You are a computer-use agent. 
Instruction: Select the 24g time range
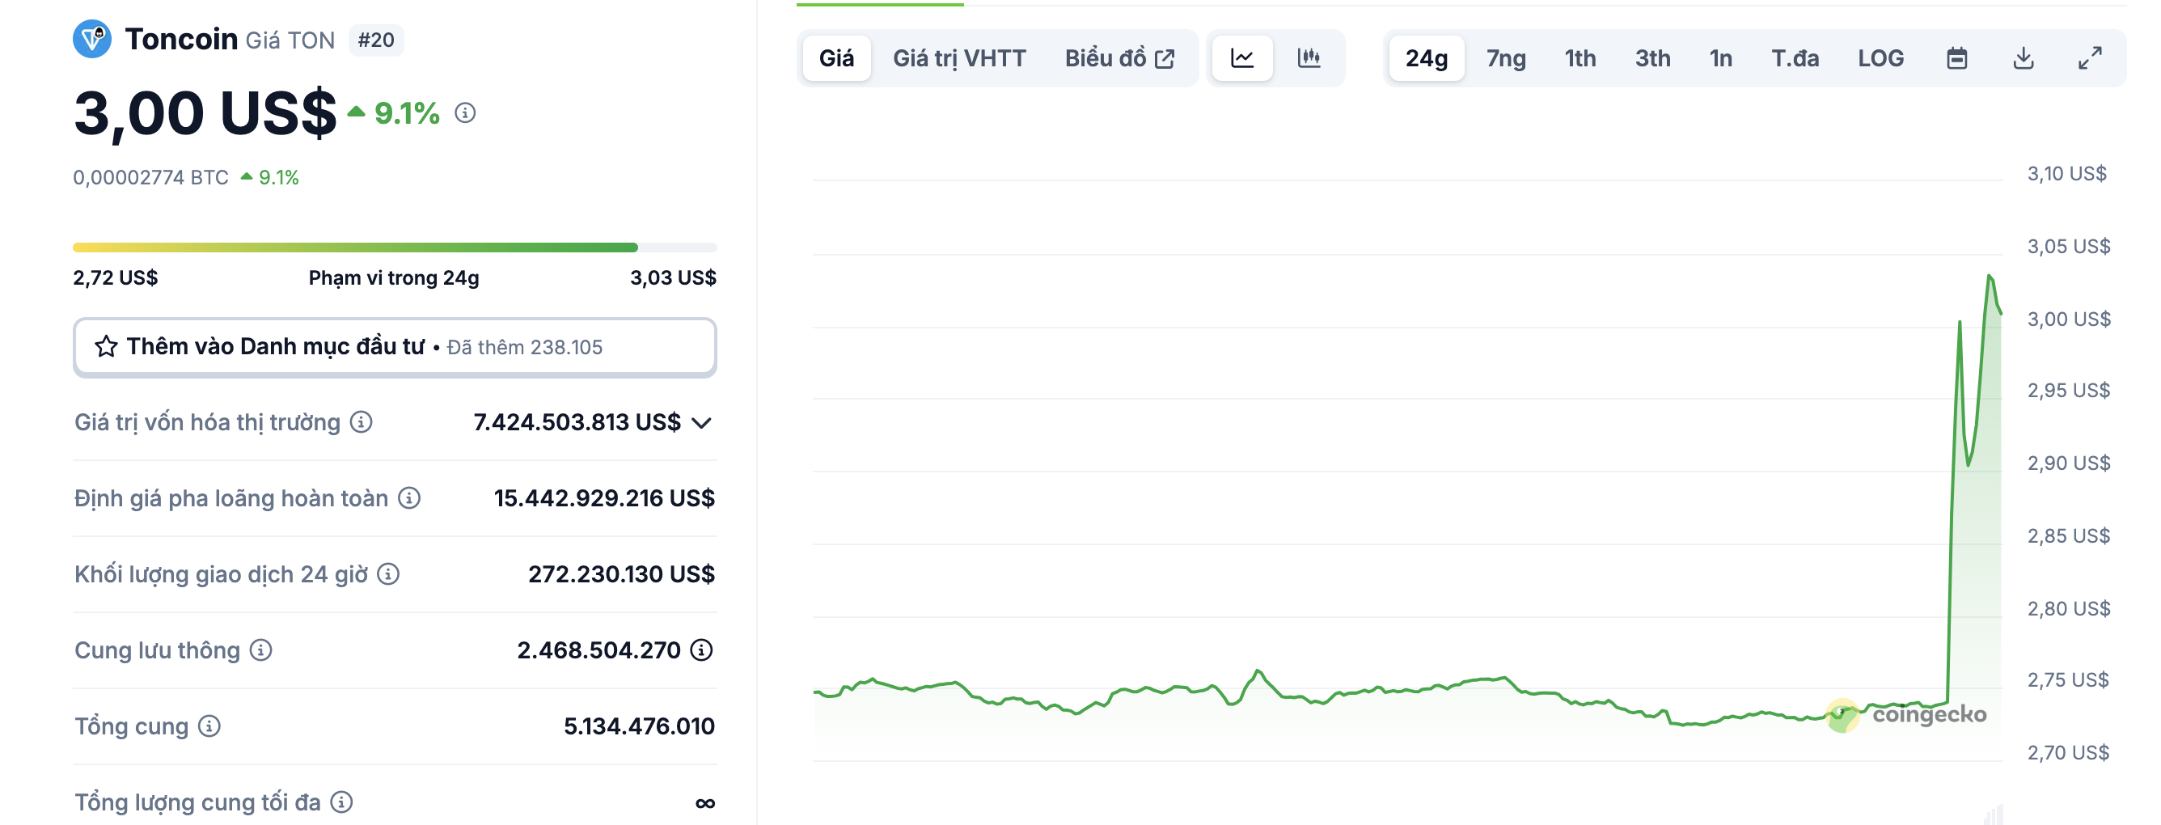click(x=1426, y=58)
